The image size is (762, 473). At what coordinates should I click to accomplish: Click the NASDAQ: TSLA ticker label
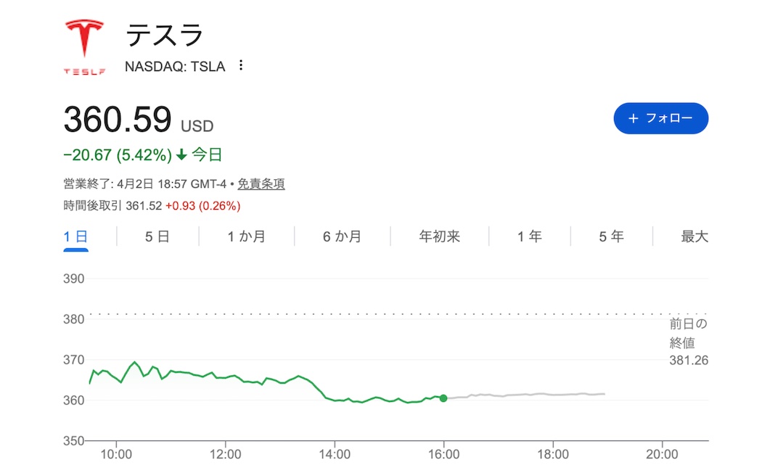[x=174, y=66]
